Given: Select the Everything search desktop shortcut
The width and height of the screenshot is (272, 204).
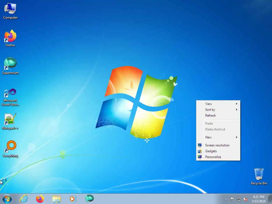Looking at the screenshot, I should 10,149.
